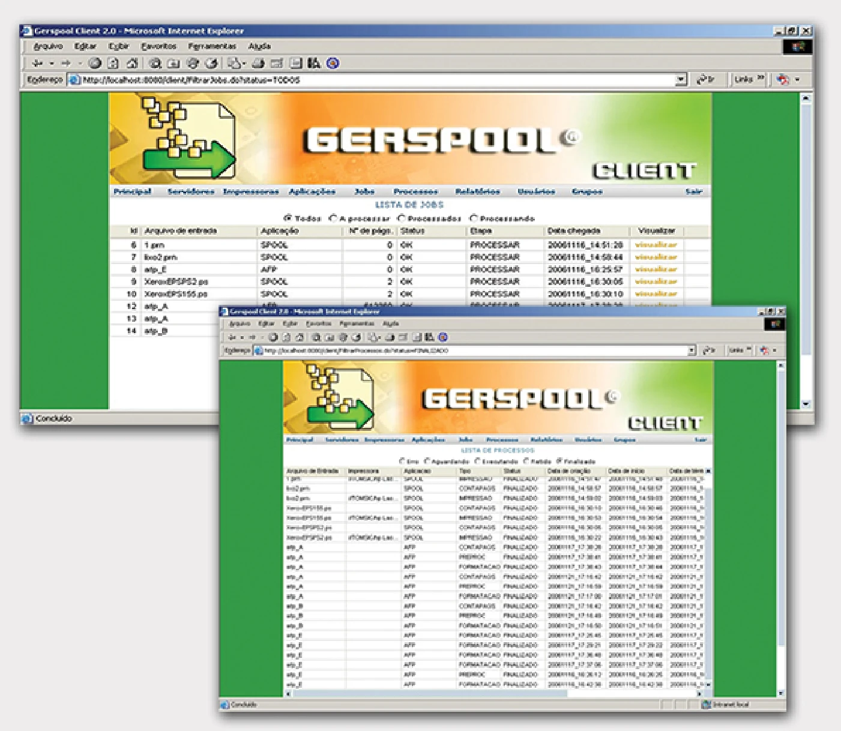Click Media icon in Processos window toolbar

point(343,337)
